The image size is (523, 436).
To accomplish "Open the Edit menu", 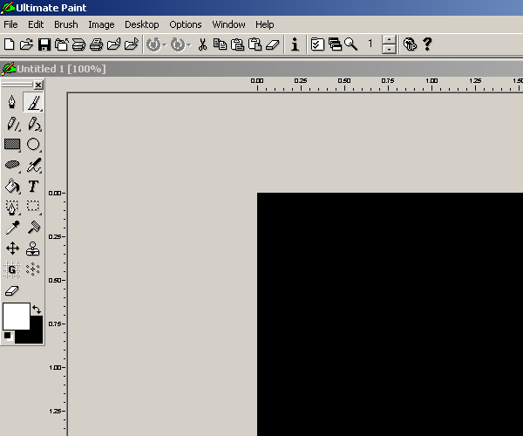I will [x=36, y=24].
